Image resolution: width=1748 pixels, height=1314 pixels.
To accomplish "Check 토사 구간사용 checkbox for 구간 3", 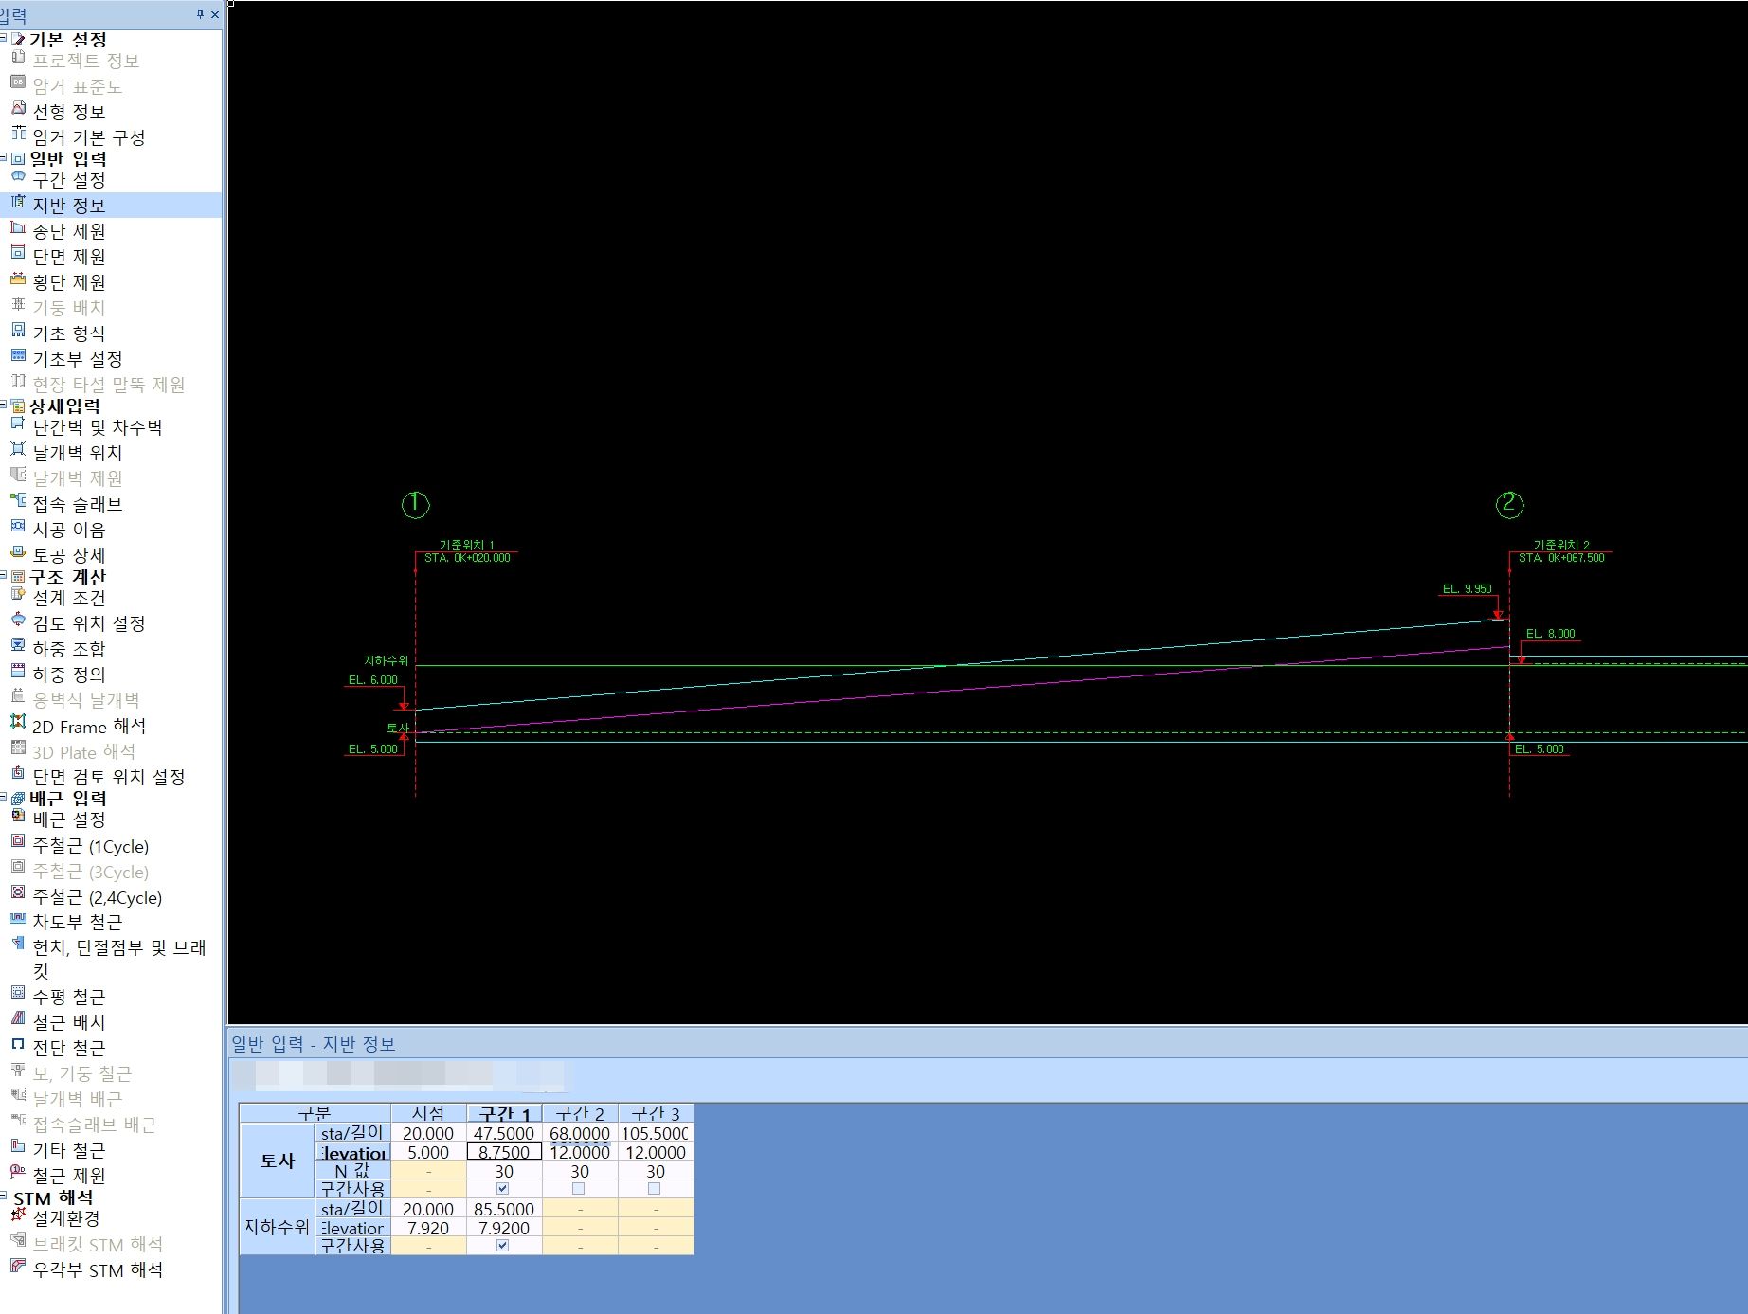I will (655, 1188).
